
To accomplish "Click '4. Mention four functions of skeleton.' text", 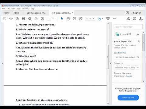I will [37, 69].
